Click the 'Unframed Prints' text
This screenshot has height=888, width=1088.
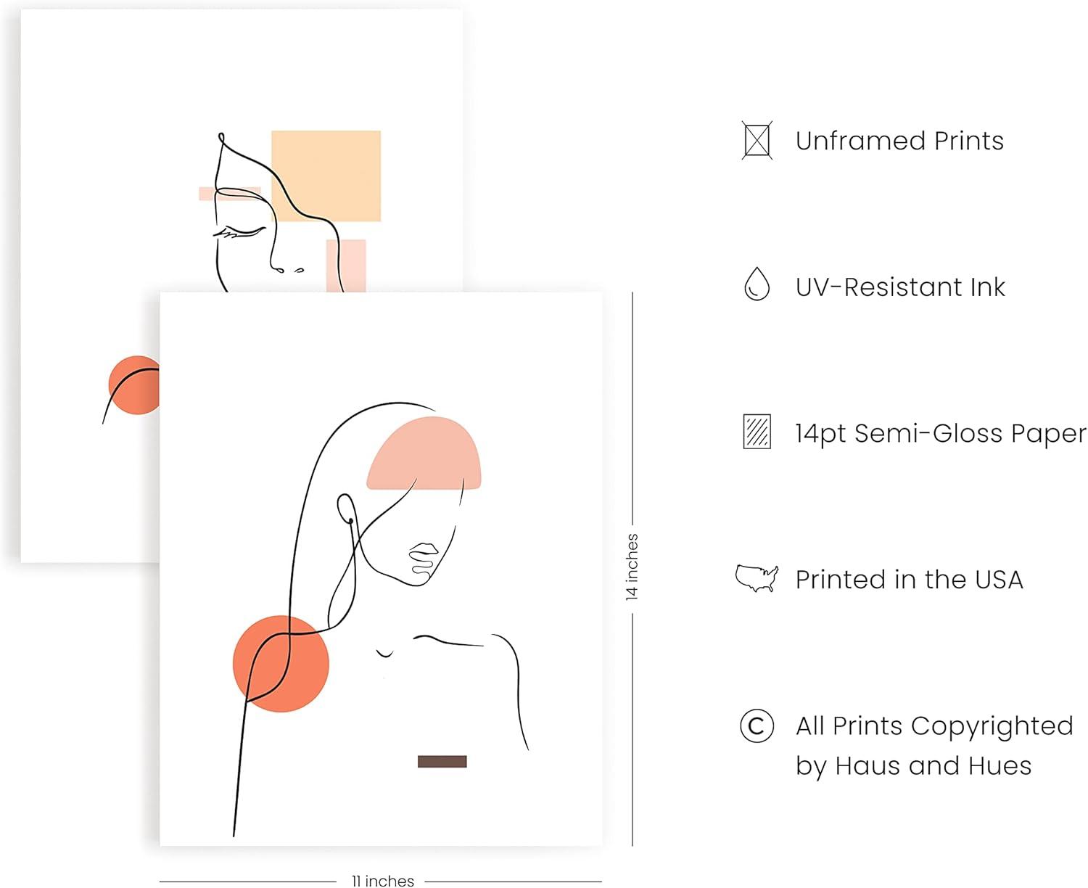coord(899,141)
